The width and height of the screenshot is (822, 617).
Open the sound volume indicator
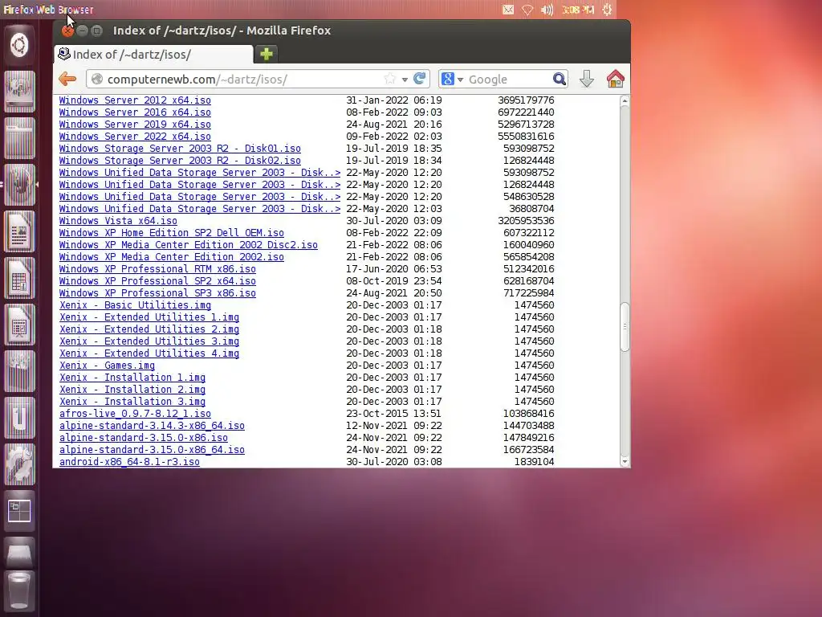pyautogui.click(x=547, y=10)
